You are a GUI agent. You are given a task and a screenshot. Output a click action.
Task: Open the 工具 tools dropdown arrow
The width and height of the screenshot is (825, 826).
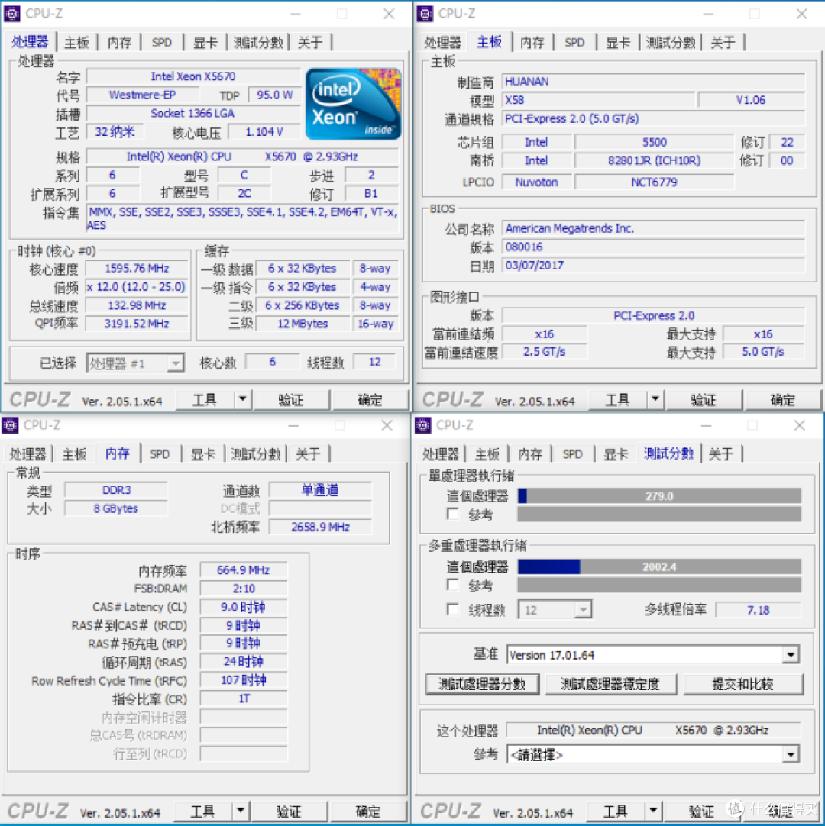coord(241,398)
